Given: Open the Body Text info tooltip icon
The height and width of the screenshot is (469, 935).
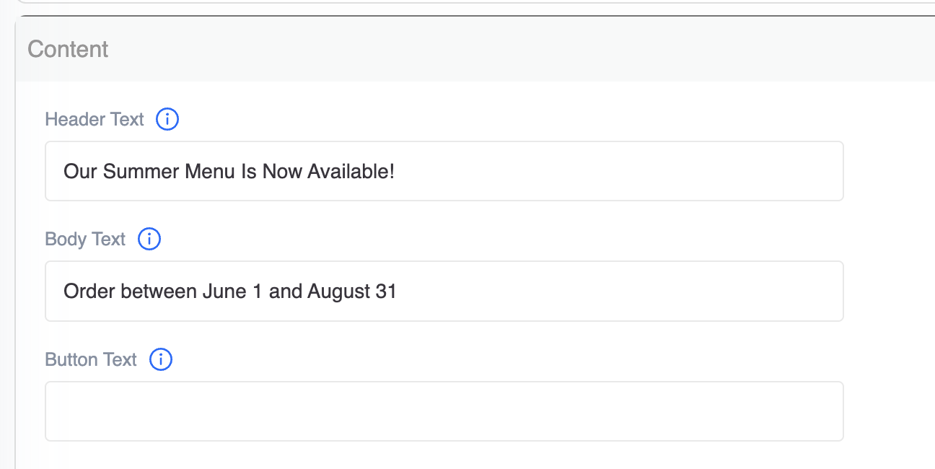Looking at the screenshot, I should click(x=149, y=239).
